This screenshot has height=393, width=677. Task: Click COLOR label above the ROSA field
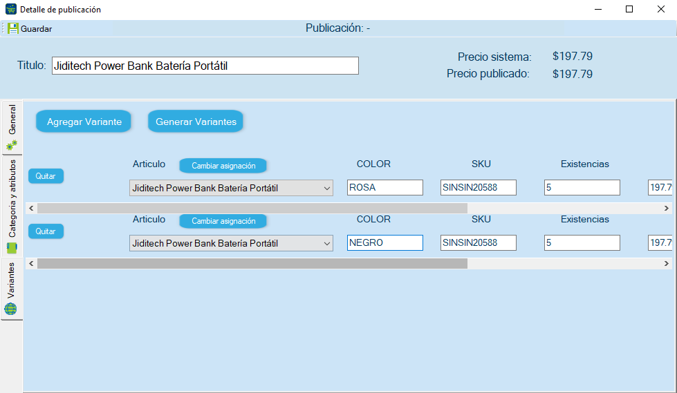pyautogui.click(x=373, y=164)
